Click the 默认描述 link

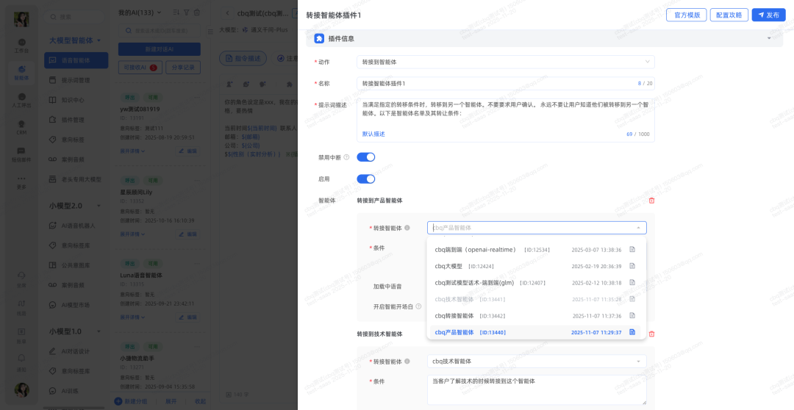[373, 134]
